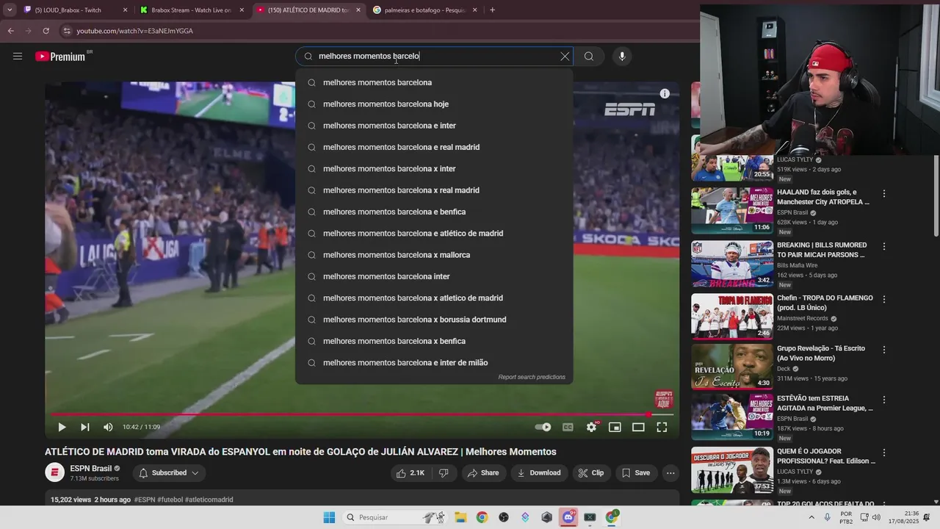Open QUEM É O JOGADOR options

coord(884,453)
